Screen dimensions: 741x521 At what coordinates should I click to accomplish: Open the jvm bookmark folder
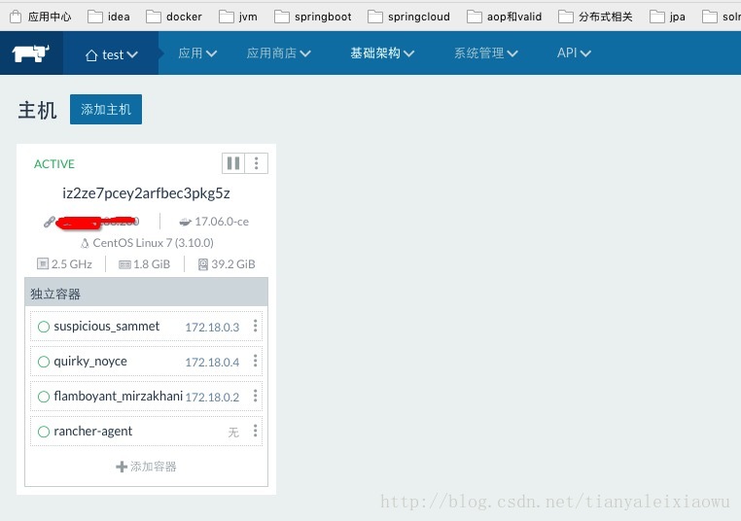click(x=238, y=17)
